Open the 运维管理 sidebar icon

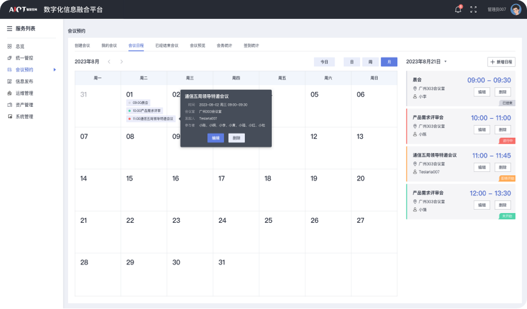click(x=9, y=93)
